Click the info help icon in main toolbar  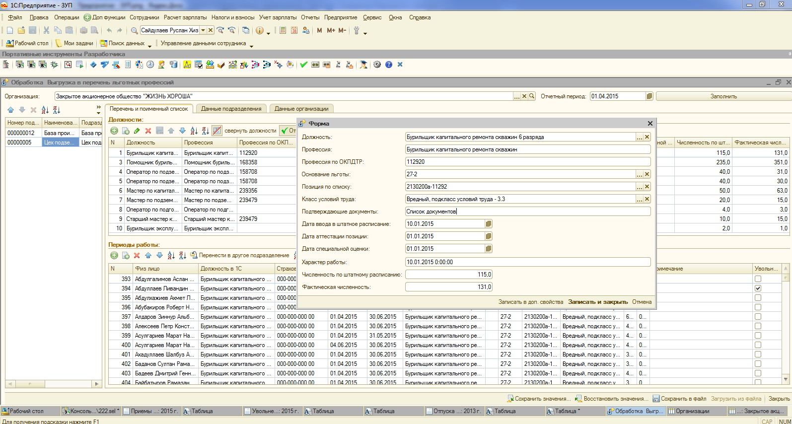click(x=260, y=30)
